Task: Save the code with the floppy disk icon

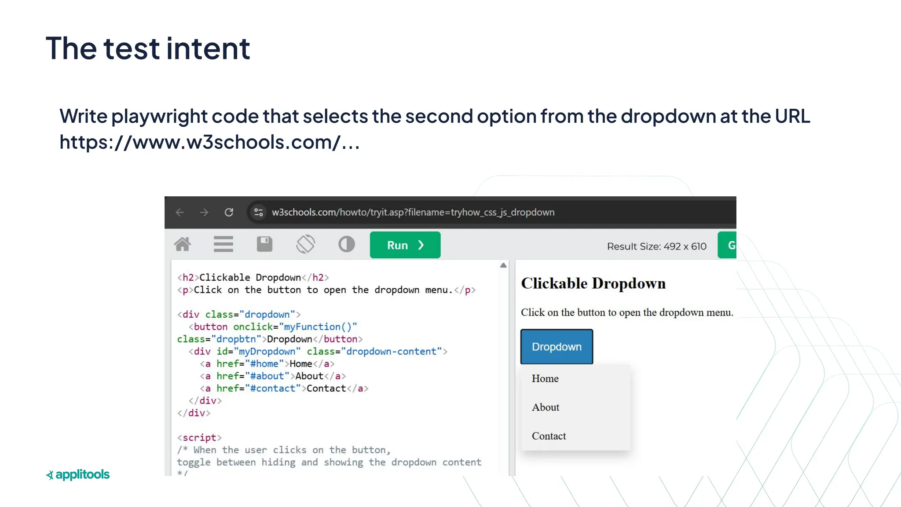Action: coord(264,244)
